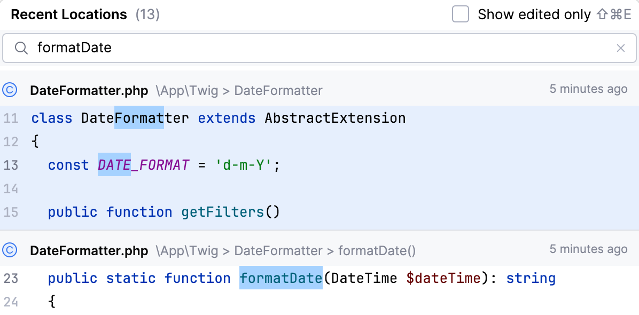Click highlighted formatDate function name
The height and width of the screenshot is (315, 639).
point(281,278)
